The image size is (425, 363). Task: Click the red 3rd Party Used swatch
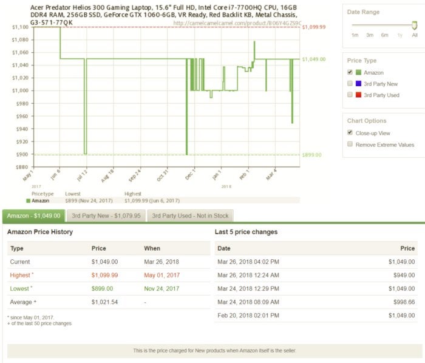tap(358, 95)
